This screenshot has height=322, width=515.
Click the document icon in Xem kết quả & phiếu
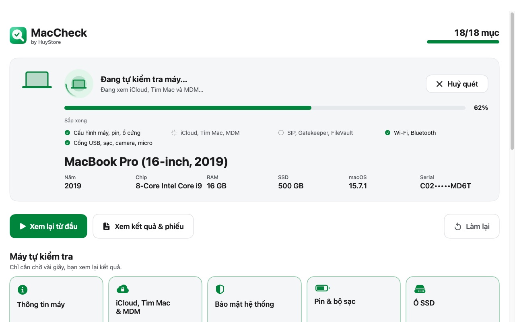[x=106, y=226]
